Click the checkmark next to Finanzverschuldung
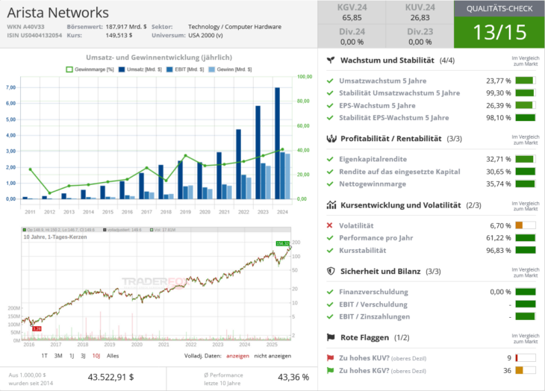This screenshot has height=391, width=545. coord(330,292)
